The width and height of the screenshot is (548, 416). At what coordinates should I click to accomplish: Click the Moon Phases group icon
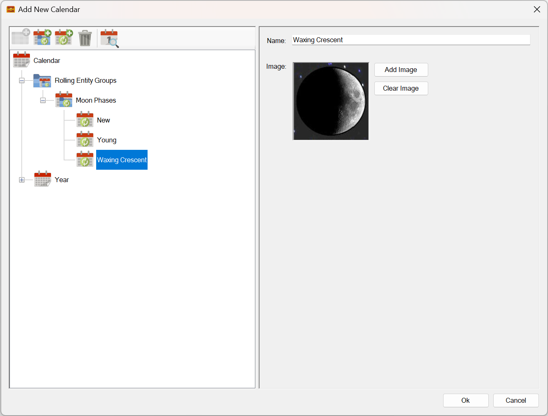coord(64,100)
